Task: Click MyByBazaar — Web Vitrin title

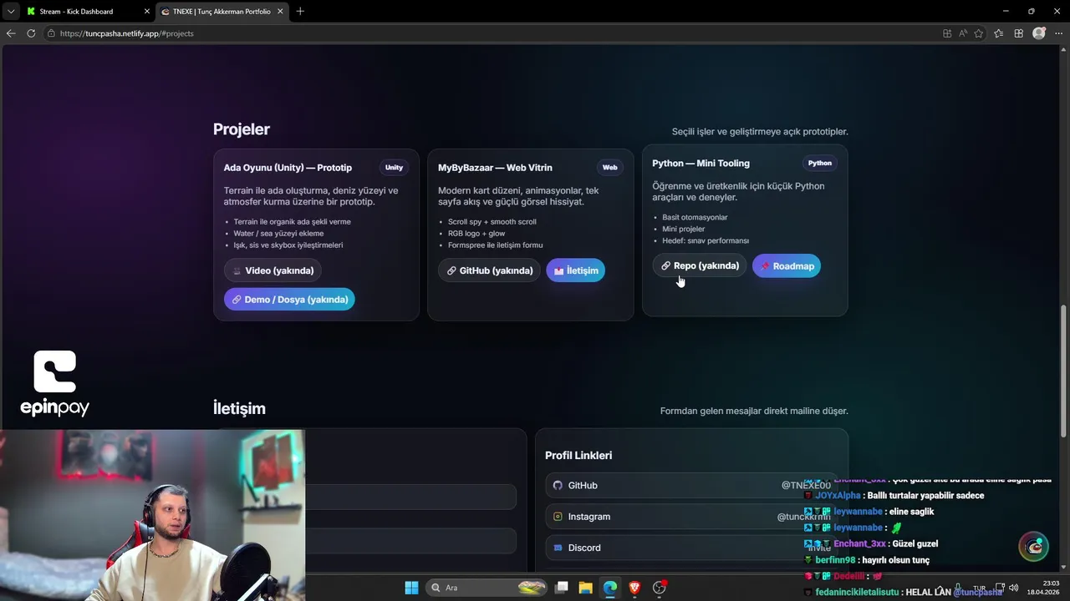Action: tap(495, 168)
